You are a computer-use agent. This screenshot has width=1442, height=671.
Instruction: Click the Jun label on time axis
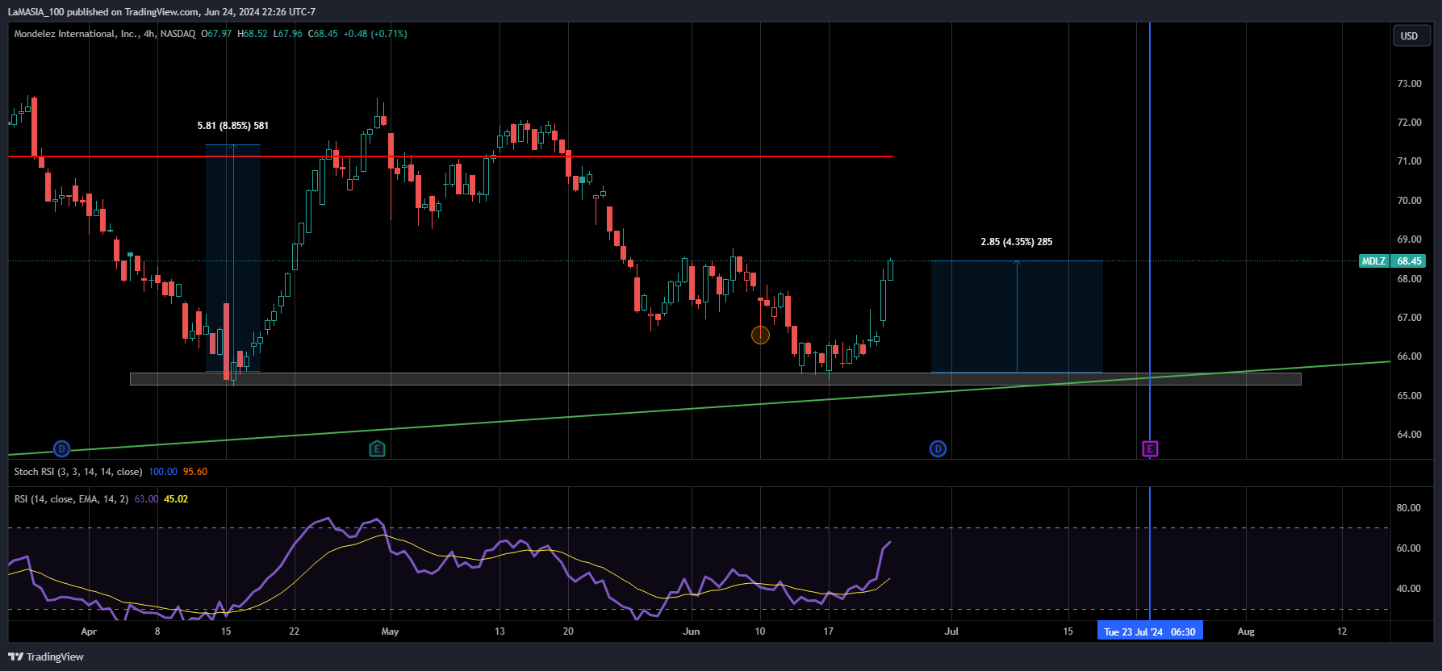[x=692, y=631]
